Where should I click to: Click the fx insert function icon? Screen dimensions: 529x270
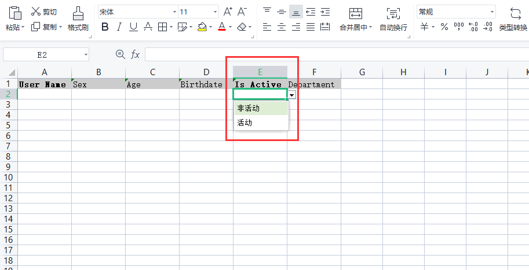click(x=135, y=54)
